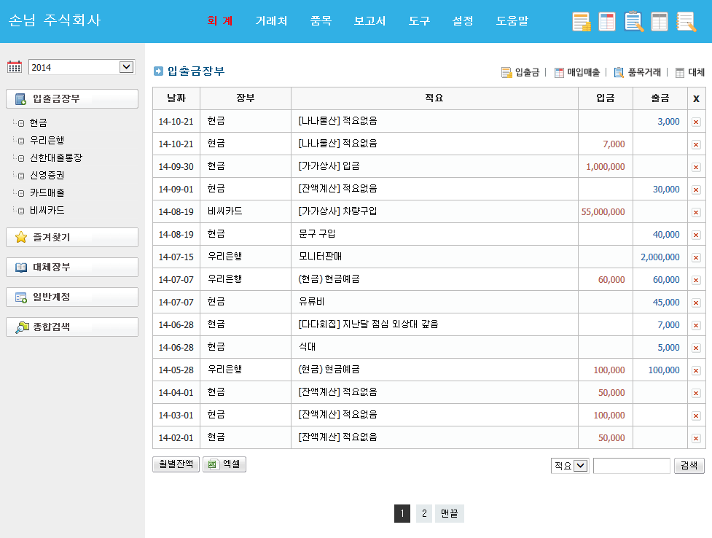Export with the 엑셀 button
This screenshot has height=538, width=712.
tap(224, 464)
